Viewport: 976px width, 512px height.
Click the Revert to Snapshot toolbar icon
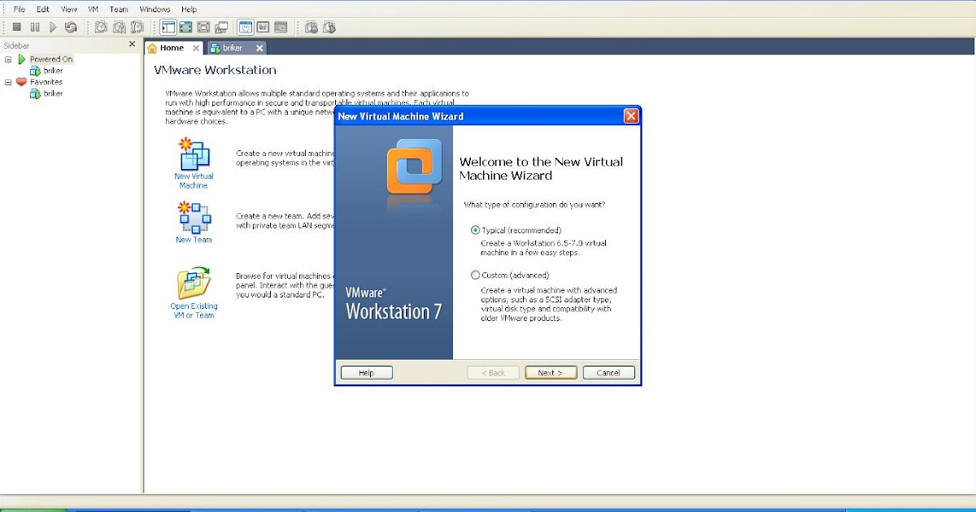(119, 28)
